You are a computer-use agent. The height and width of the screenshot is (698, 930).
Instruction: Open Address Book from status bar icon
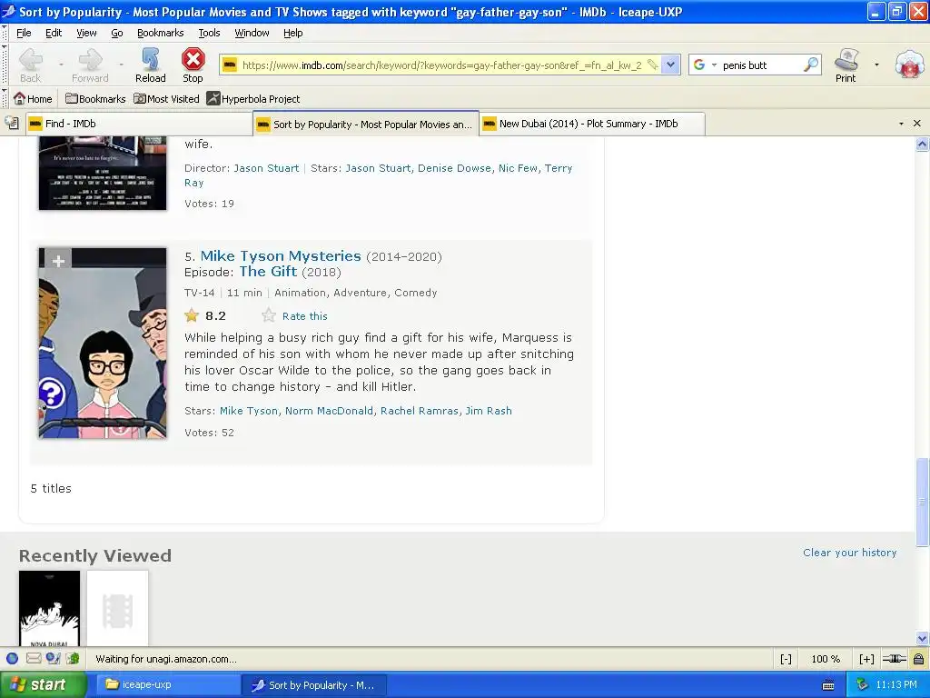click(x=73, y=658)
